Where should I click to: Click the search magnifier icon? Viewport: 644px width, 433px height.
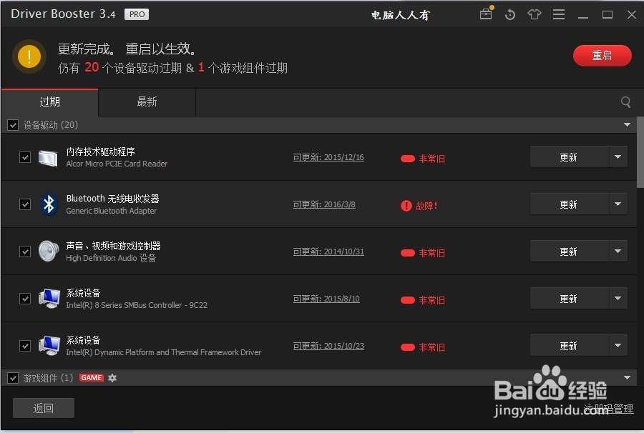coord(625,101)
